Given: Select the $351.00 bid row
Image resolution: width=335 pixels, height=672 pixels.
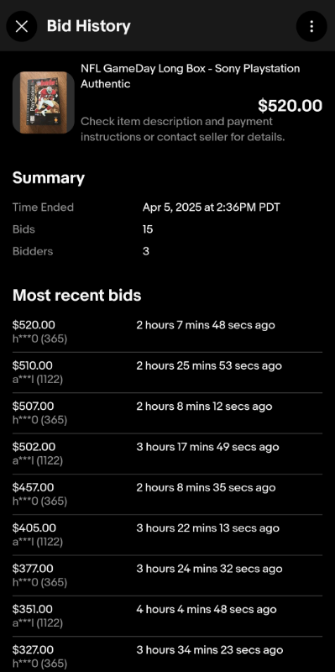Looking at the screenshot, I should [x=168, y=617].
